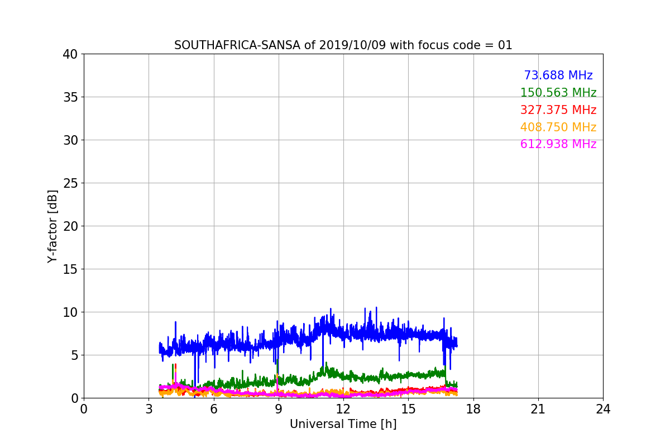
Task: Click y-axis tick label 30
Action: pyautogui.click(x=70, y=140)
